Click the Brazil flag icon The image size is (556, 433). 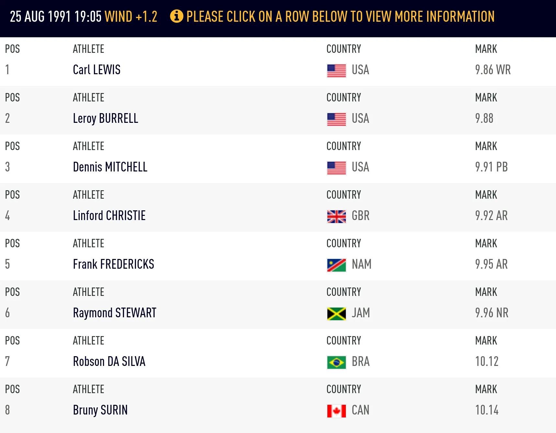[x=336, y=362]
